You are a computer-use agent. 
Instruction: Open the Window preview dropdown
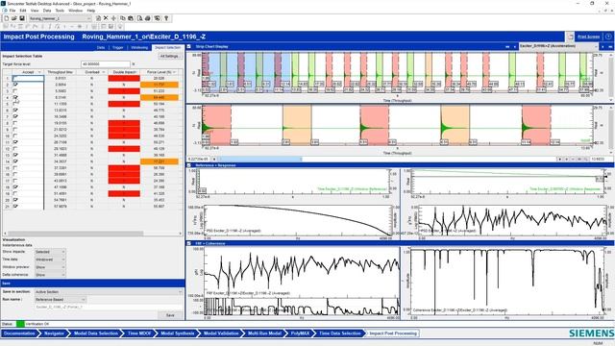pos(50,267)
